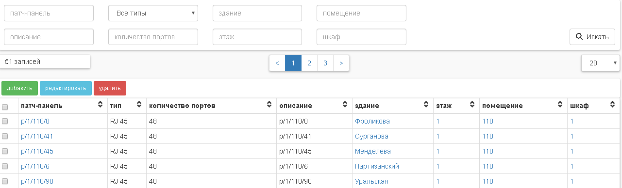The height and width of the screenshot is (188, 622).
Task: Open building link Уральская
Action: coord(372,181)
